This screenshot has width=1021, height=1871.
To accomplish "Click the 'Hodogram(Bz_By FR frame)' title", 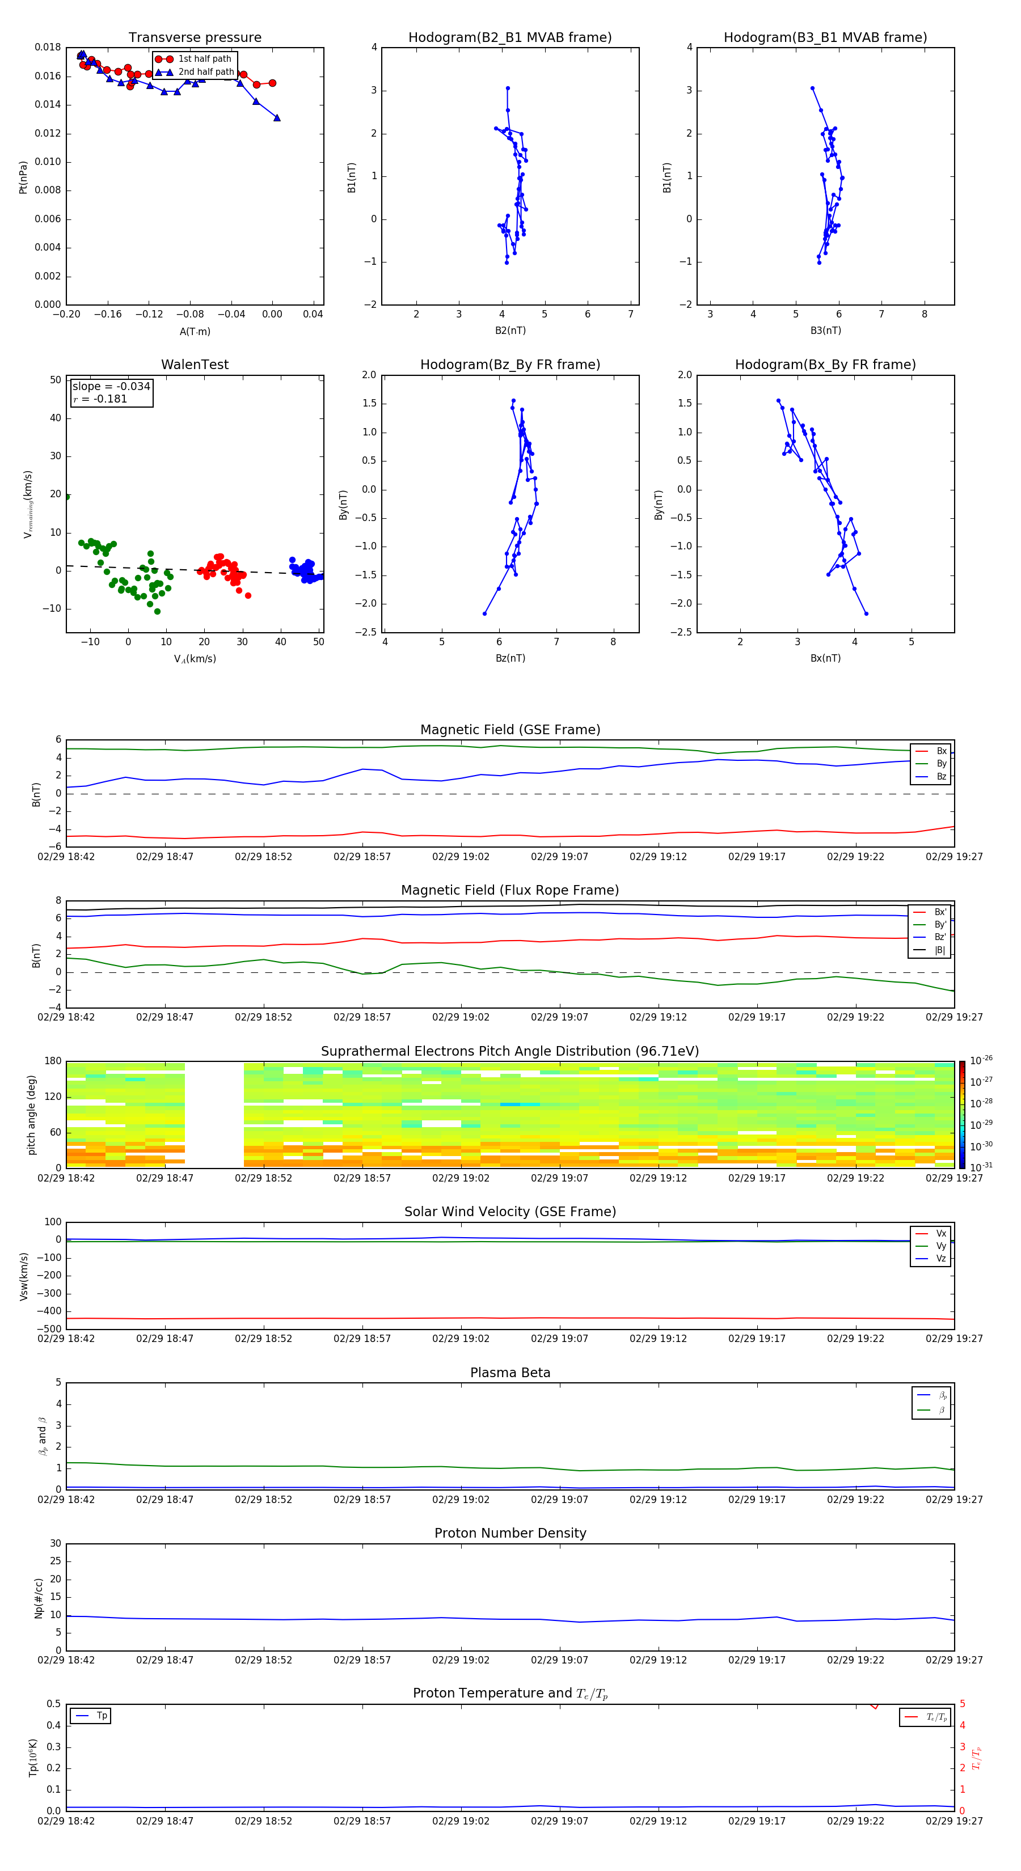I will 510,365.
